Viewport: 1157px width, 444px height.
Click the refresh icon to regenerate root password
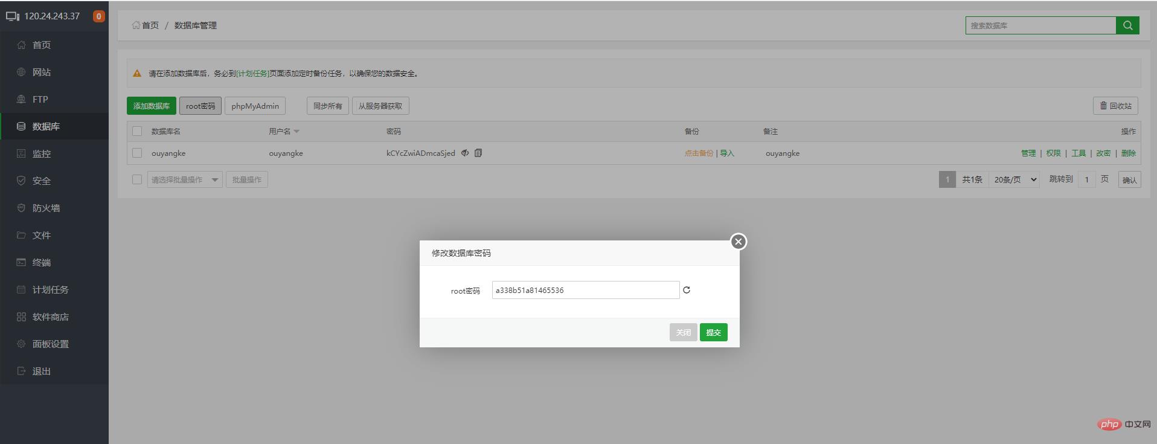click(x=686, y=290)
